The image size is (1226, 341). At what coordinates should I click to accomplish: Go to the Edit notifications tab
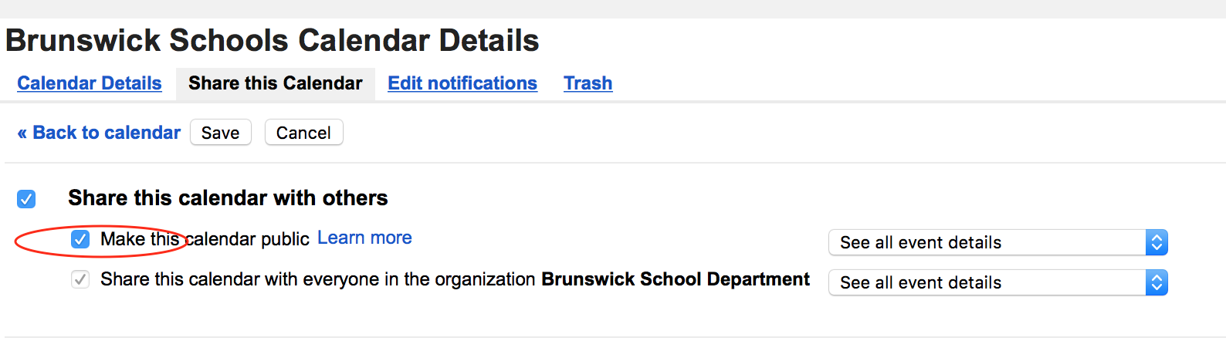click(x=462, y=83)
